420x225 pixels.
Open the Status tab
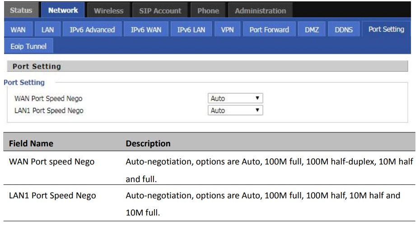click(21, 10)
